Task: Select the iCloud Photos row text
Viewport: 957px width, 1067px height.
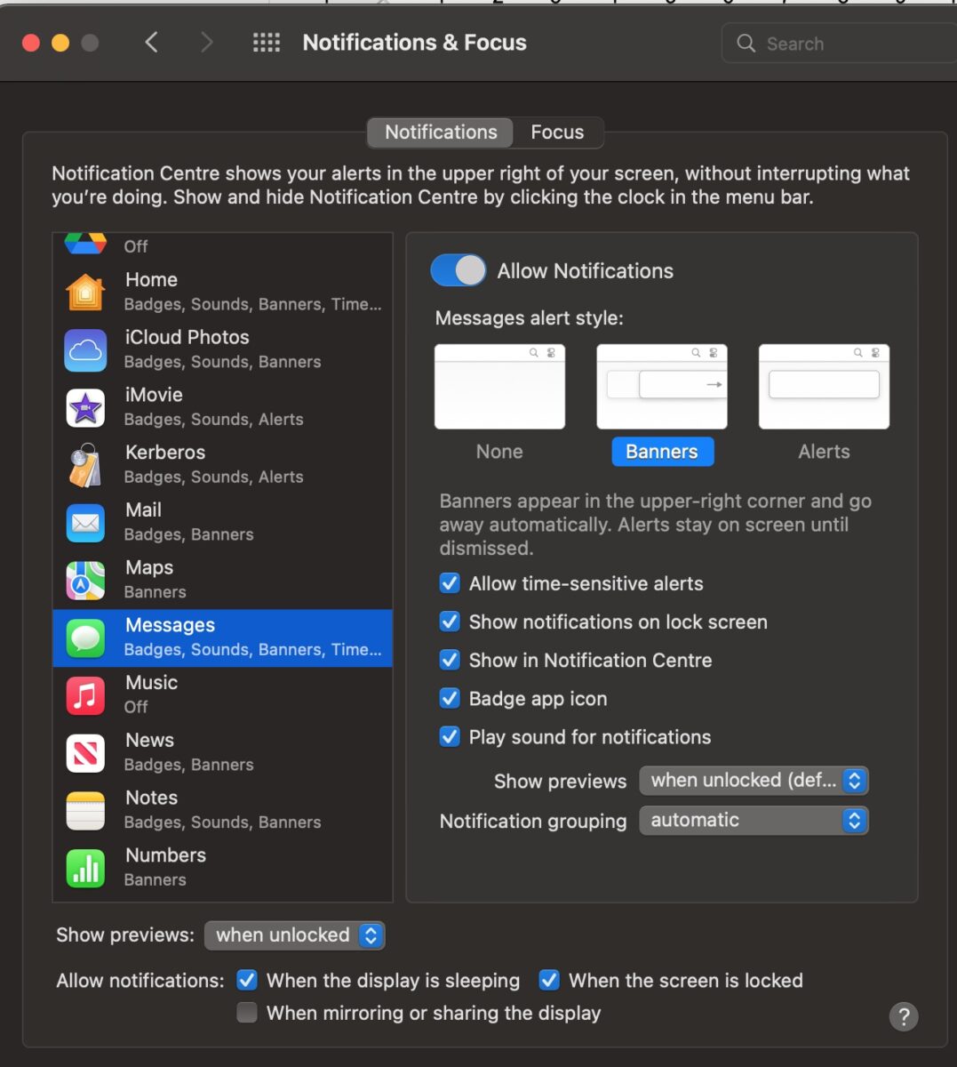Action: pos(222,349)
